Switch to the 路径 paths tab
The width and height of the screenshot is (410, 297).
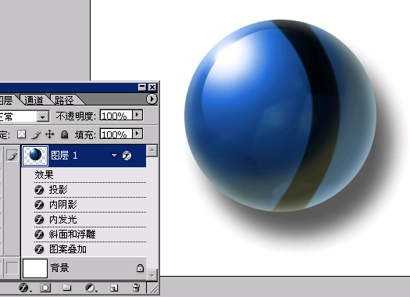64,100
